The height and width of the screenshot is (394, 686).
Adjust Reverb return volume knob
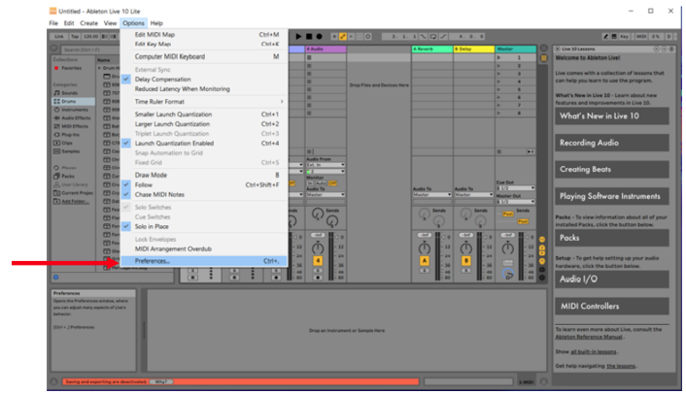point(425,248)
